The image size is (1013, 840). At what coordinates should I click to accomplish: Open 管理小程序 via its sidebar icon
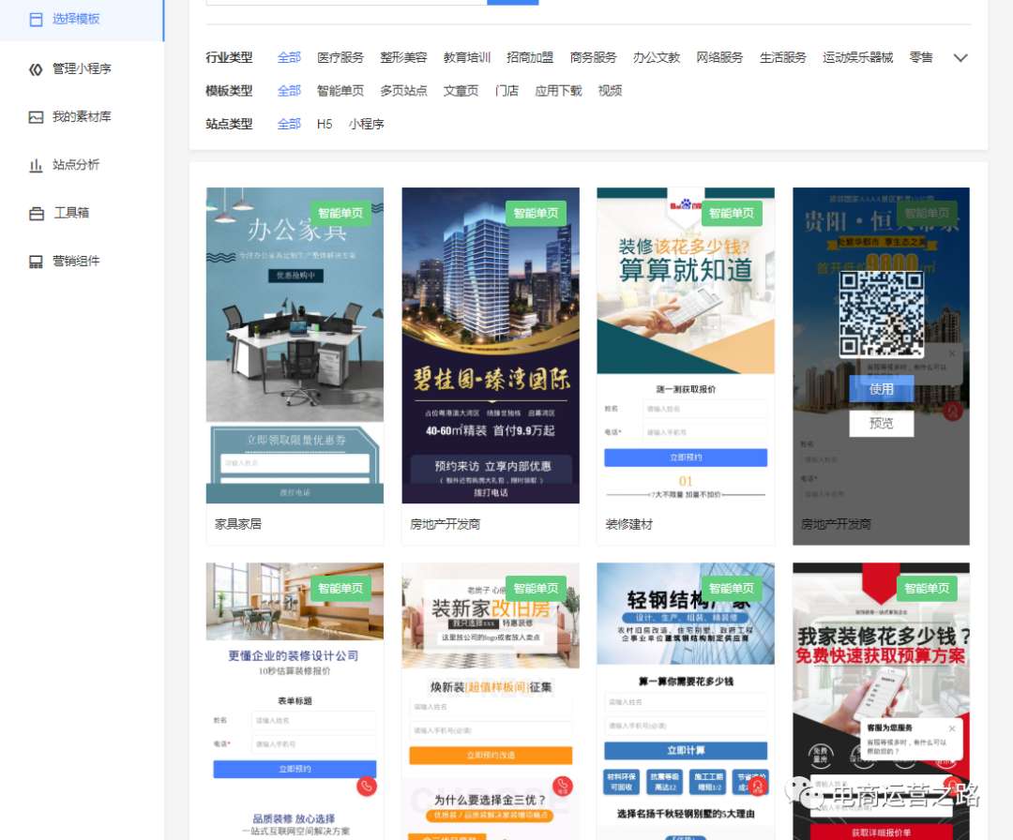36,68
